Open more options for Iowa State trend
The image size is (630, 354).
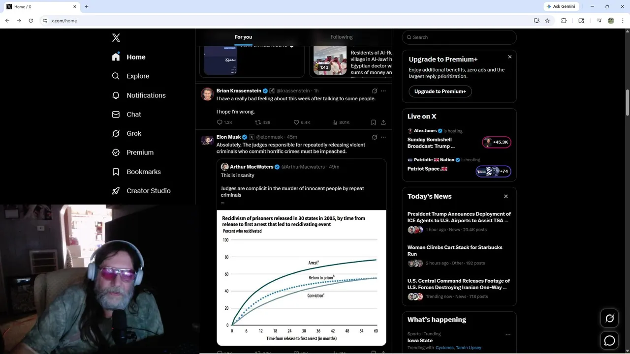[x=508, y=335]
